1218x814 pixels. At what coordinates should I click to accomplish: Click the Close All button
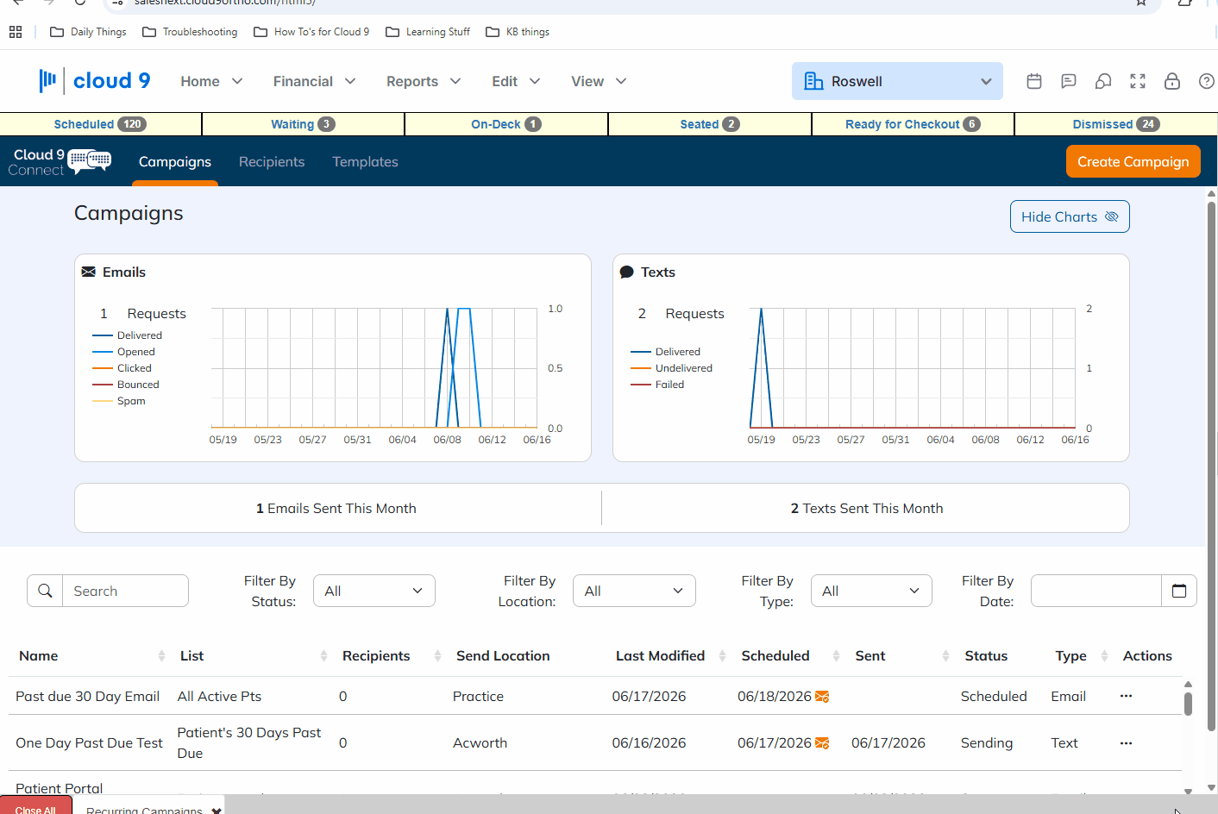[35, 807]
